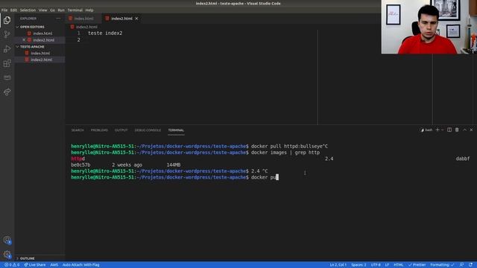Screen dimensions: 477x268
Task: Open the Accounts icon in activity bar
Action: pos(7,240)
